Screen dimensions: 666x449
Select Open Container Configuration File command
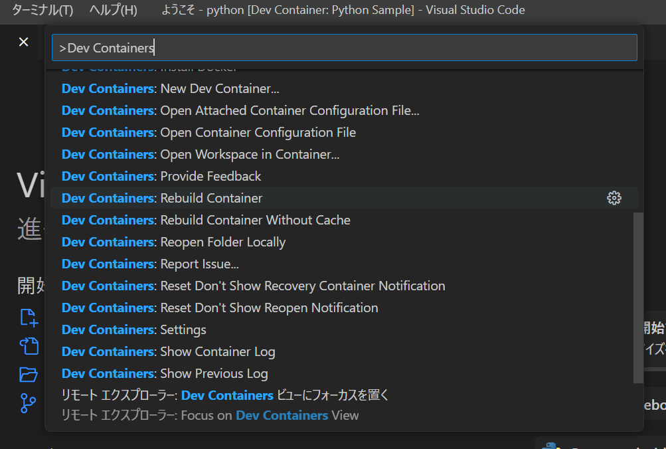[x=344, y=133]
